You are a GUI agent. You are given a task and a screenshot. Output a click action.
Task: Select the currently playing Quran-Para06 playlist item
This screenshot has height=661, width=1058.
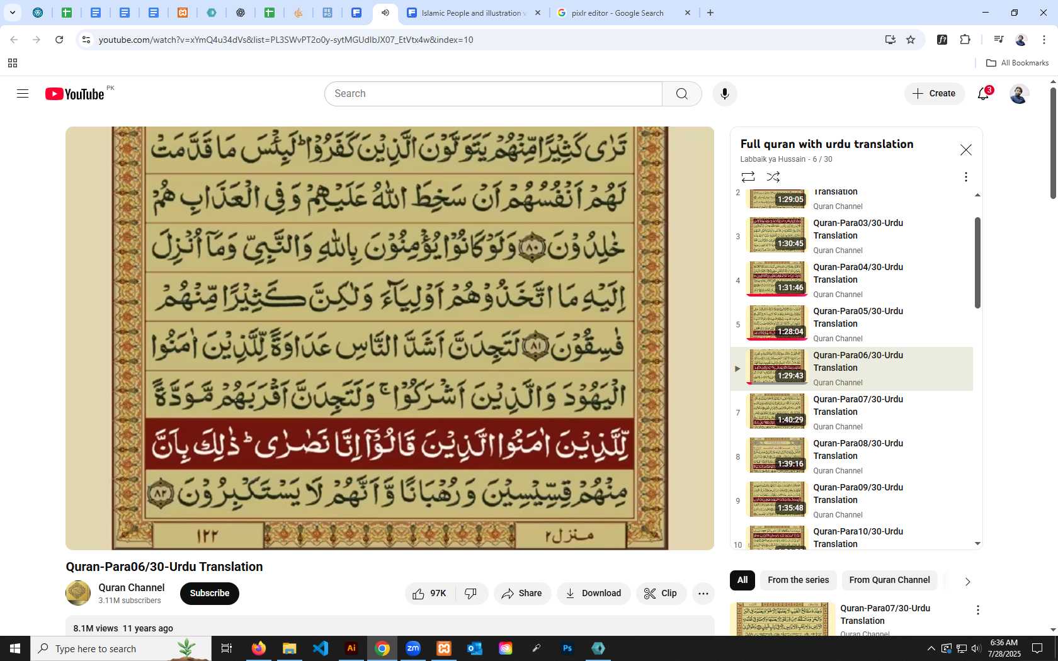click(x=851, y=369)
